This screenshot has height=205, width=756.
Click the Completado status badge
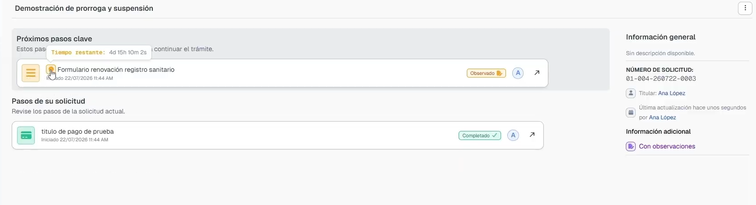(x=479, y=135)
